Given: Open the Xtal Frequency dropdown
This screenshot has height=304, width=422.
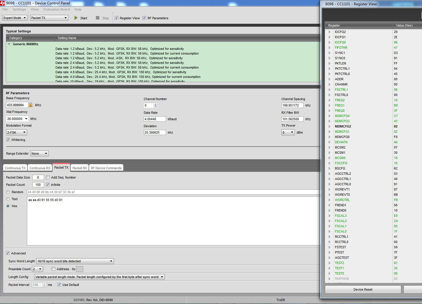Looking at the screenshot, I should tap(17, 119).
